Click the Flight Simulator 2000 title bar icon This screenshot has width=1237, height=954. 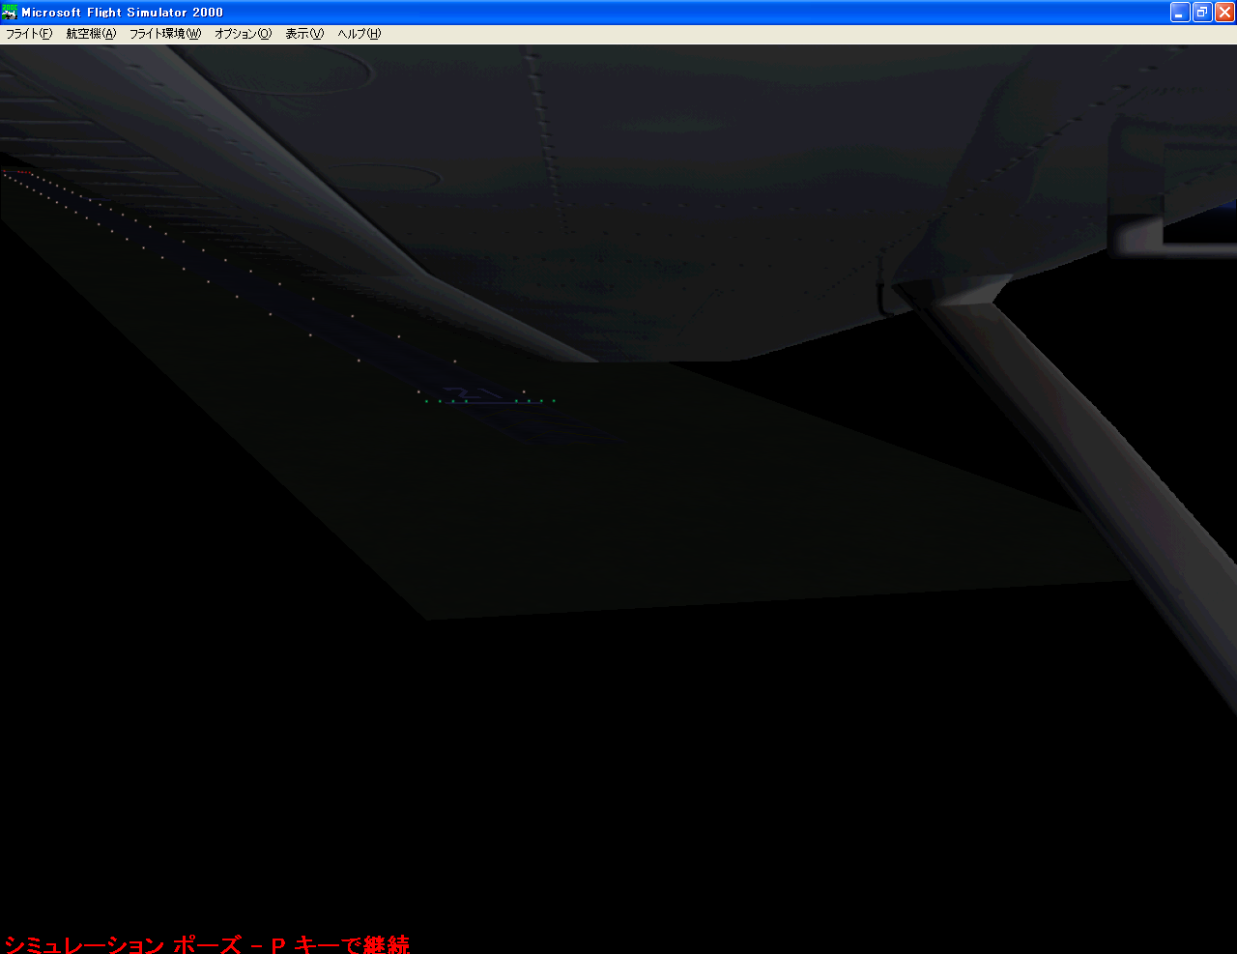point(10,12)
